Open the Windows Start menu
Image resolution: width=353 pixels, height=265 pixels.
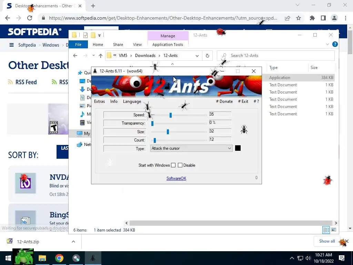(x=8, y=258)
